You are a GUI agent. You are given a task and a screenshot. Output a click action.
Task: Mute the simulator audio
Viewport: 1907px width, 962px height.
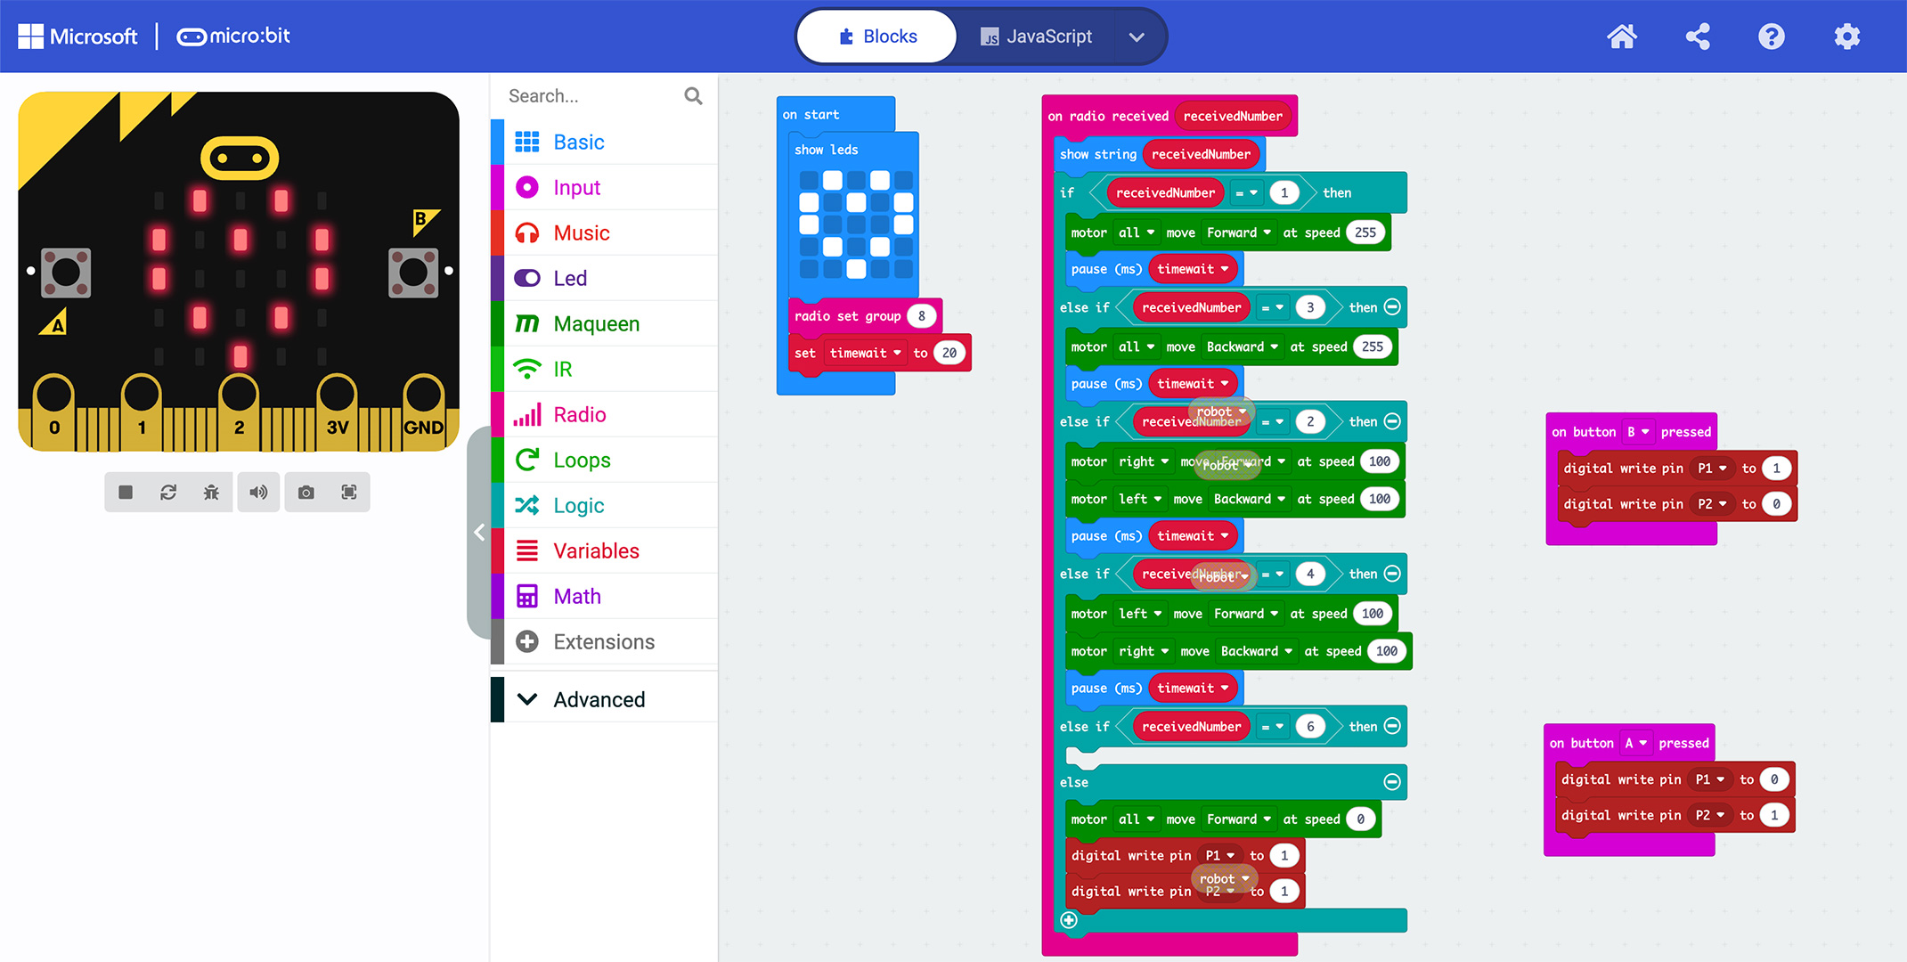tap(258, 493)
